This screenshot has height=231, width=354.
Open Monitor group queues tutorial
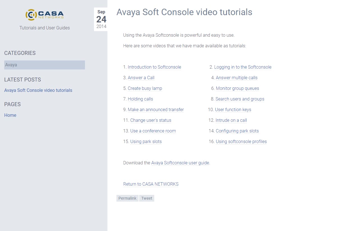click(x=237, y=88)
